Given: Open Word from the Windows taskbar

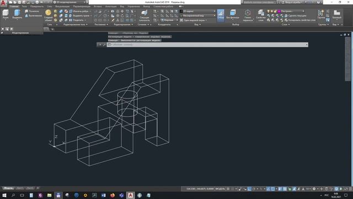Looking at the screenshot, I should coord(103,195).
